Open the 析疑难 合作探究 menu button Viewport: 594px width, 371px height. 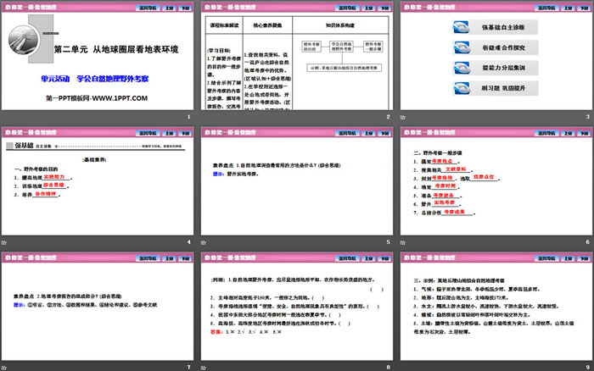[496, 47]
